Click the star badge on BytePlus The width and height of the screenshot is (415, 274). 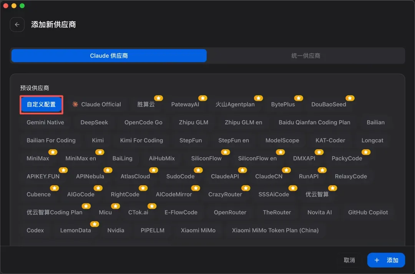(x=299, y=98)
